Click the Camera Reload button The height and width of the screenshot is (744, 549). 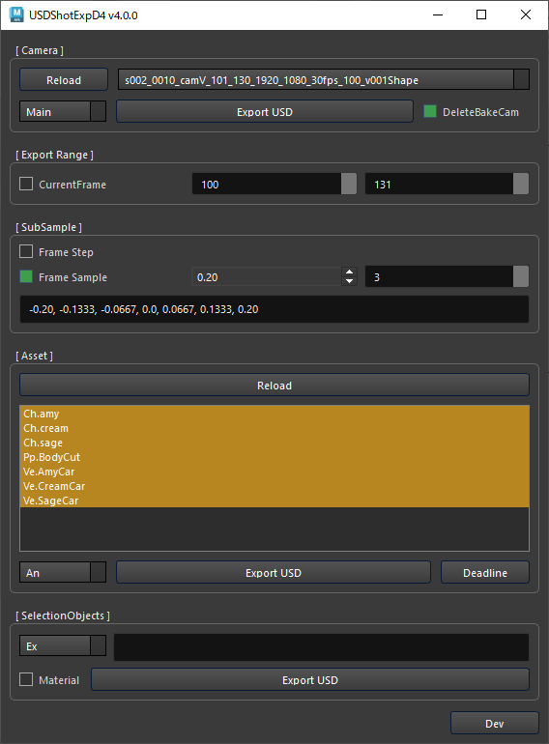pos(64,79)
